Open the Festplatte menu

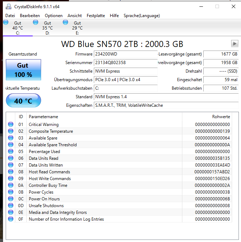pyautogui.click(x=96, y=16)
